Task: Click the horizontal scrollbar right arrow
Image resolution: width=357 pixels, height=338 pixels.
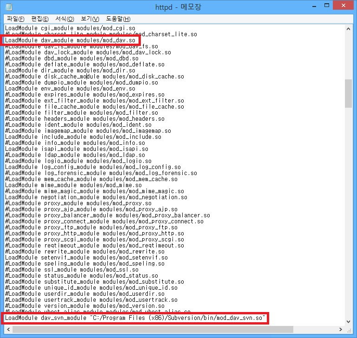Action: pyautogui.click(x=340, y=329)
